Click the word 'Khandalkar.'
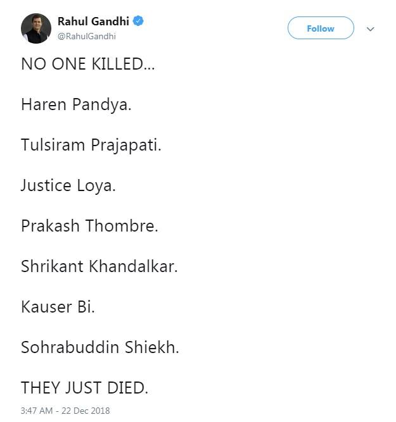 pyautogui.click(x=133, y=266)
